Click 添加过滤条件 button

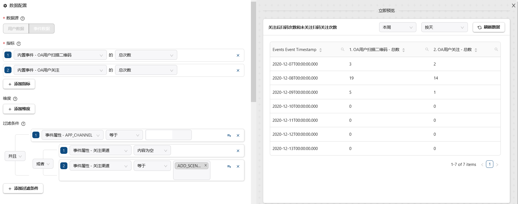(23, 188)
